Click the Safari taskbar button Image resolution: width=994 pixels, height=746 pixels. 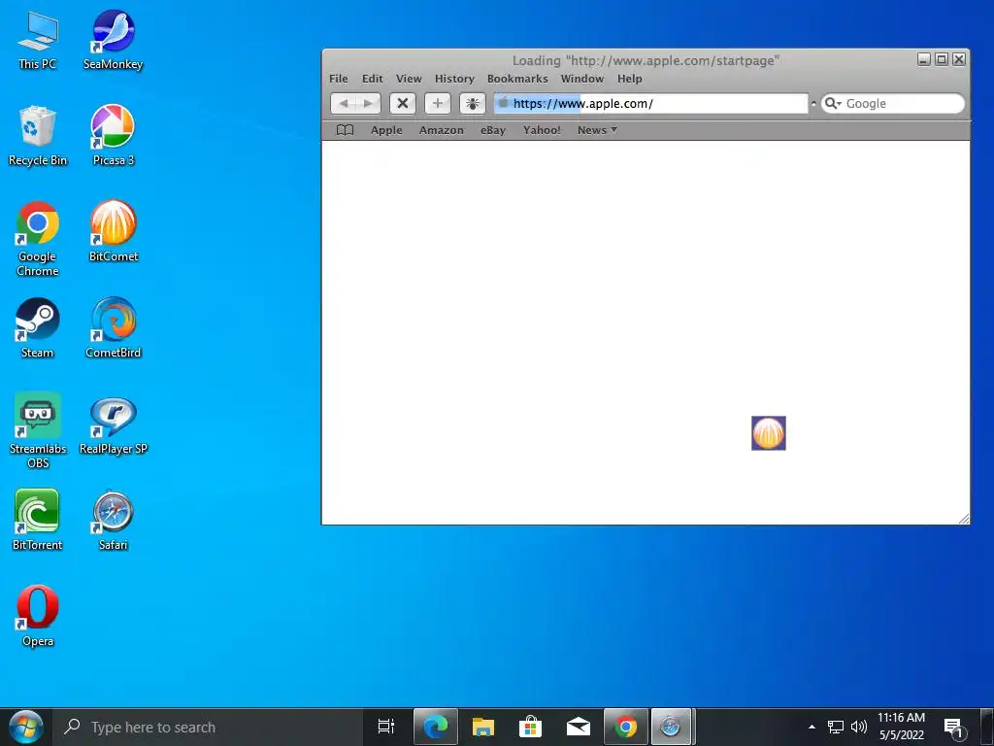coord(671,727)
